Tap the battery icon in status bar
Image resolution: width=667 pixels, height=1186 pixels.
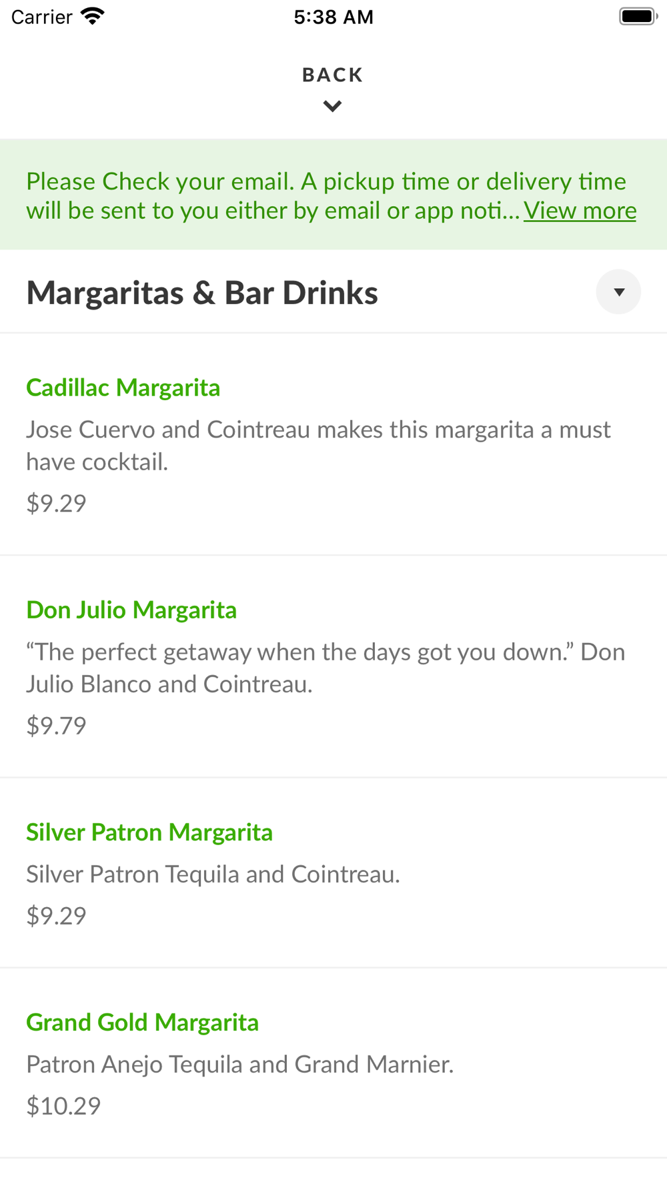pos(638,17)
